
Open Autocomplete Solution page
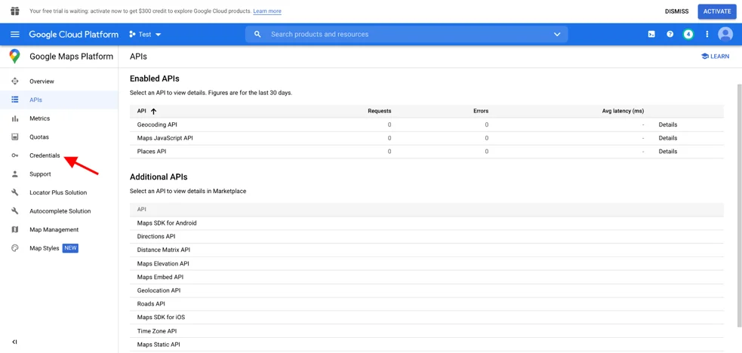click(x=59, y=211)
